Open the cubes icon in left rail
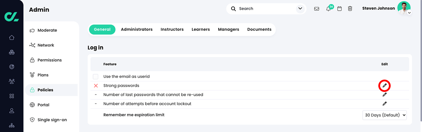 12,52
